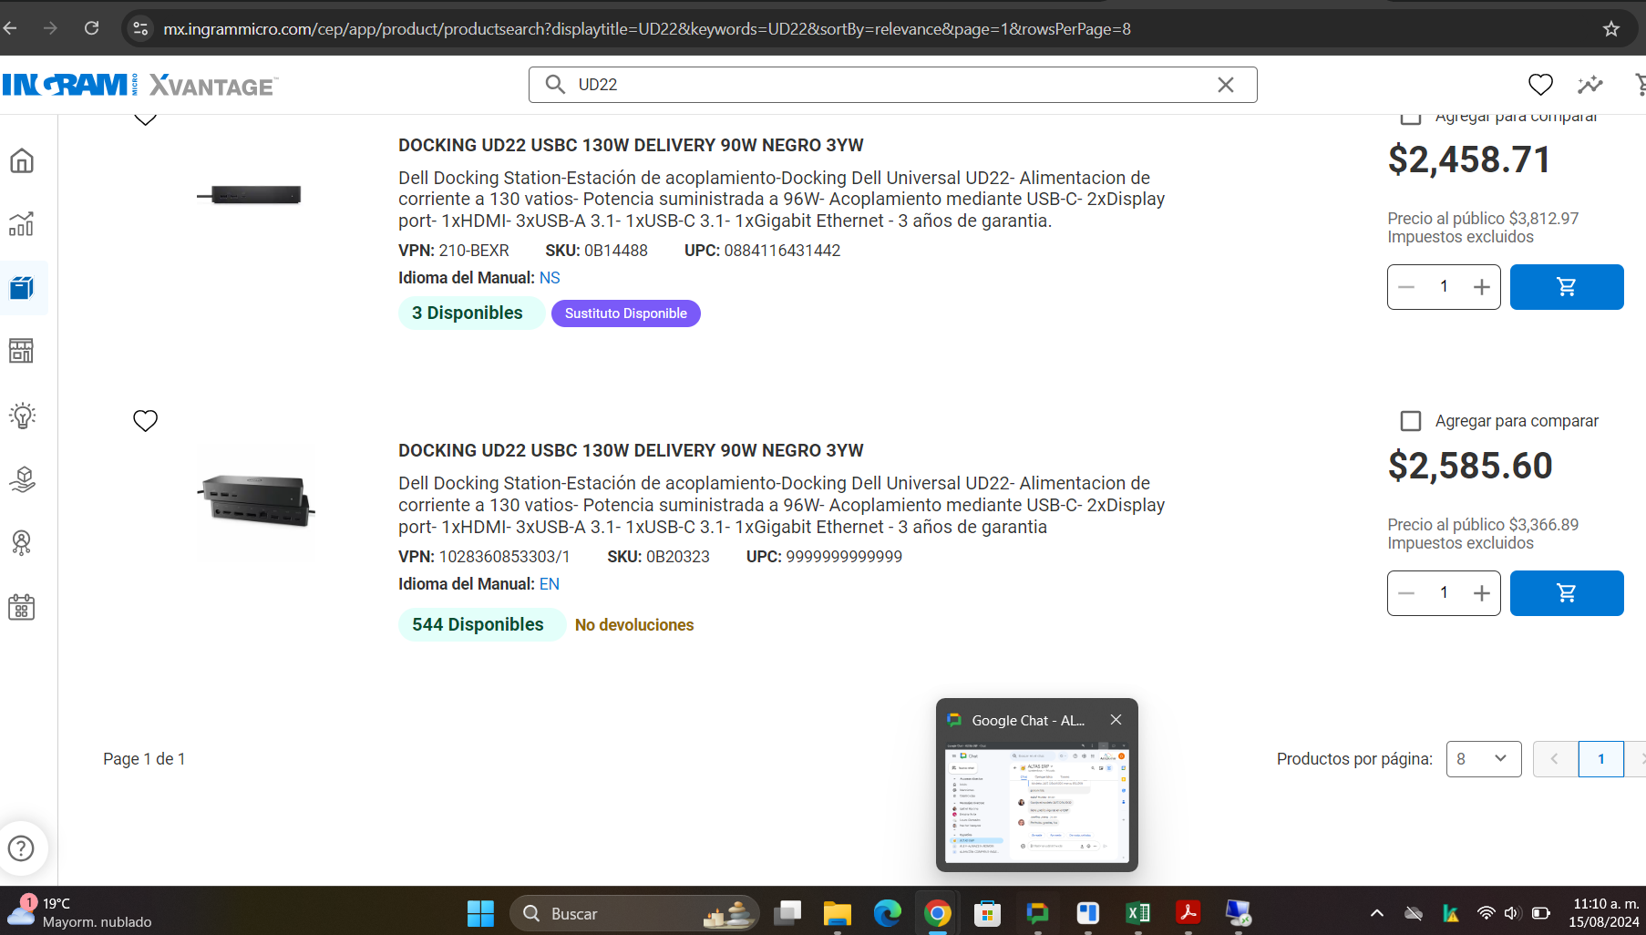The image size is (1646, 935).
Task: Click quantity field for SKU 0B20323
Action: (1444, 593)
